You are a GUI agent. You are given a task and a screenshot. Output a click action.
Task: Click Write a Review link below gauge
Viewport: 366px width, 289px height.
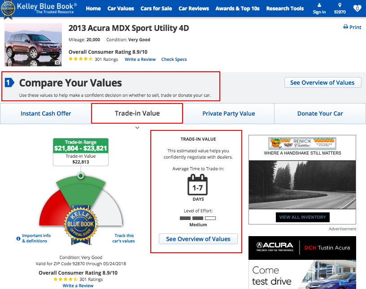tap(78, 285)
